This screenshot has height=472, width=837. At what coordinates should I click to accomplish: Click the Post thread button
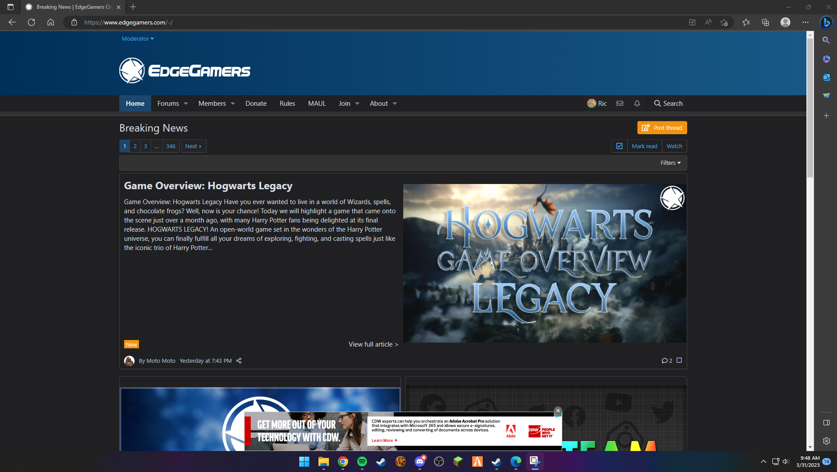[x=662, y=128]
